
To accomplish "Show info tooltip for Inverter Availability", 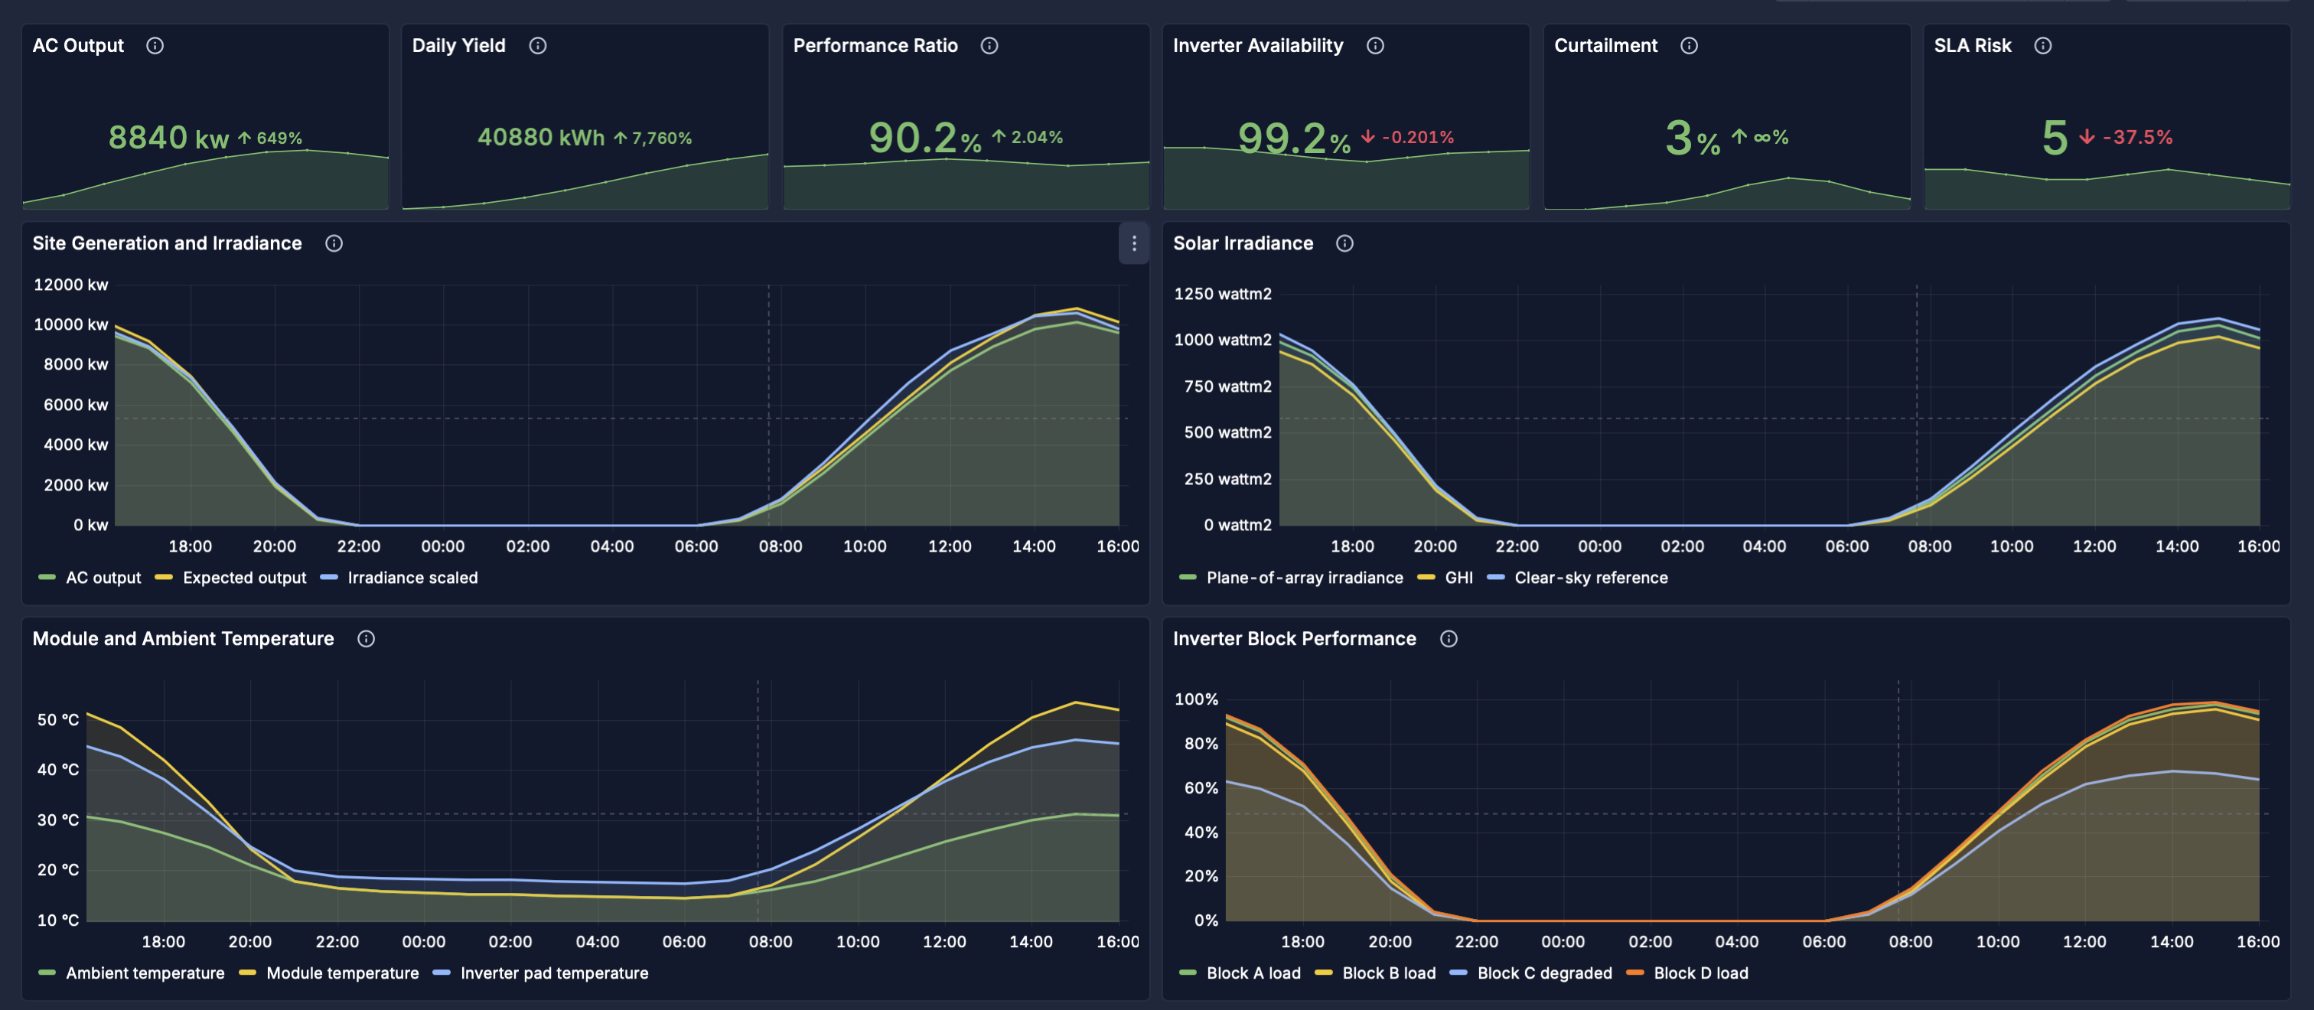I will (x=1374, y=46).
